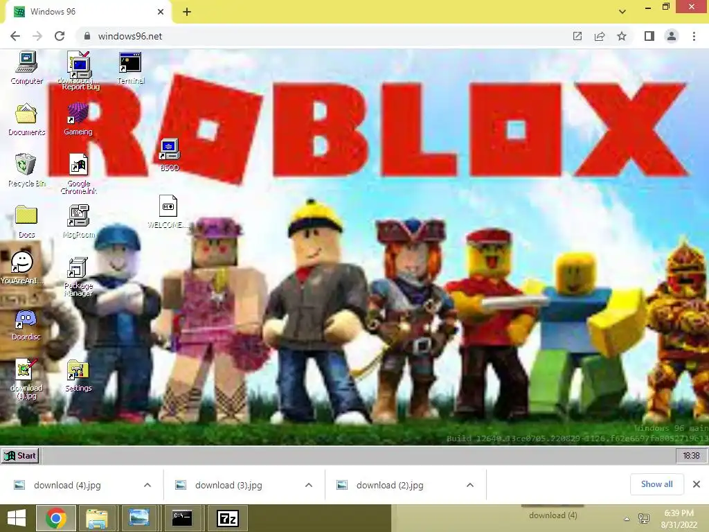Show hidden system tray icons
Viewport: 709px width, 532px height.
627,519
